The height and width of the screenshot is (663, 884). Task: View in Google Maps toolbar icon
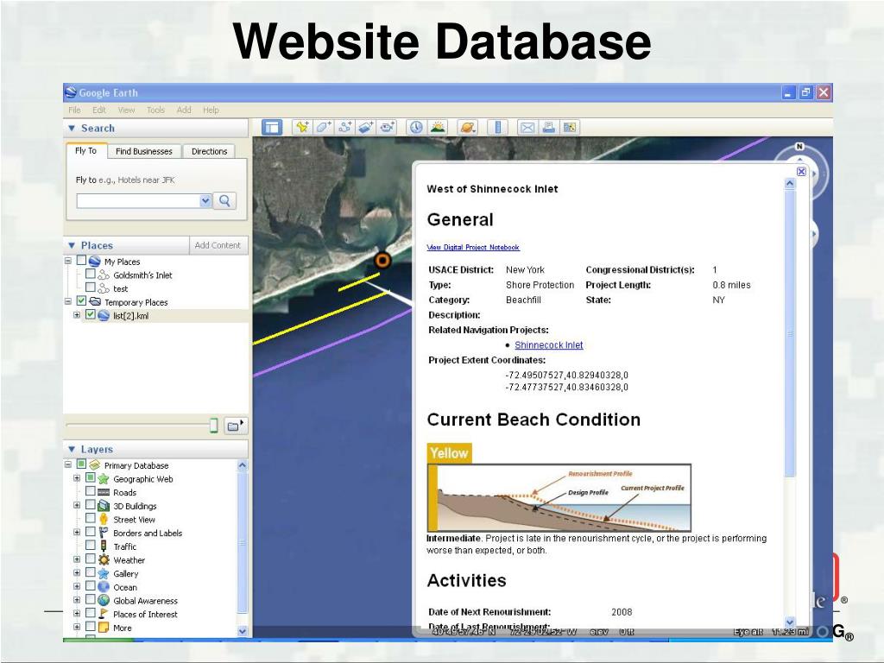(570, 128)
